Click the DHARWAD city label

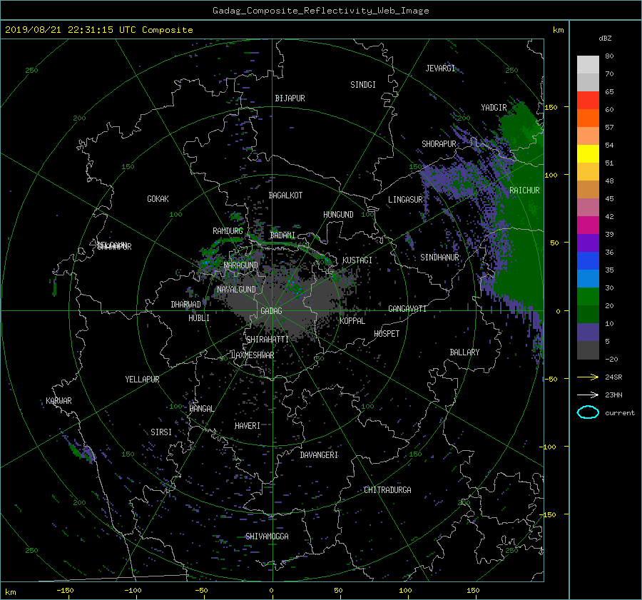[x=186, y=305]
